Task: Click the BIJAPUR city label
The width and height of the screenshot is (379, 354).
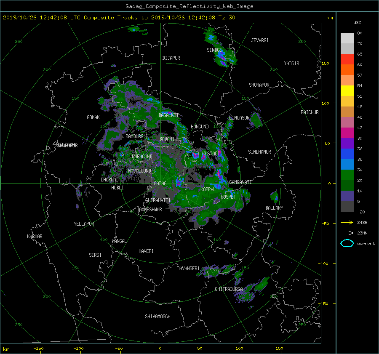Action: 171,58
